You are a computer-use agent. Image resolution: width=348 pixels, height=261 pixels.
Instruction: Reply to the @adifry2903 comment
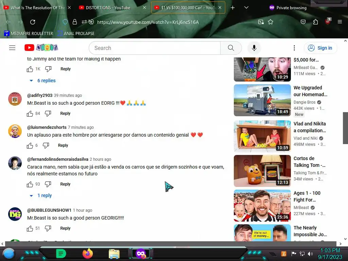[65, 114]
